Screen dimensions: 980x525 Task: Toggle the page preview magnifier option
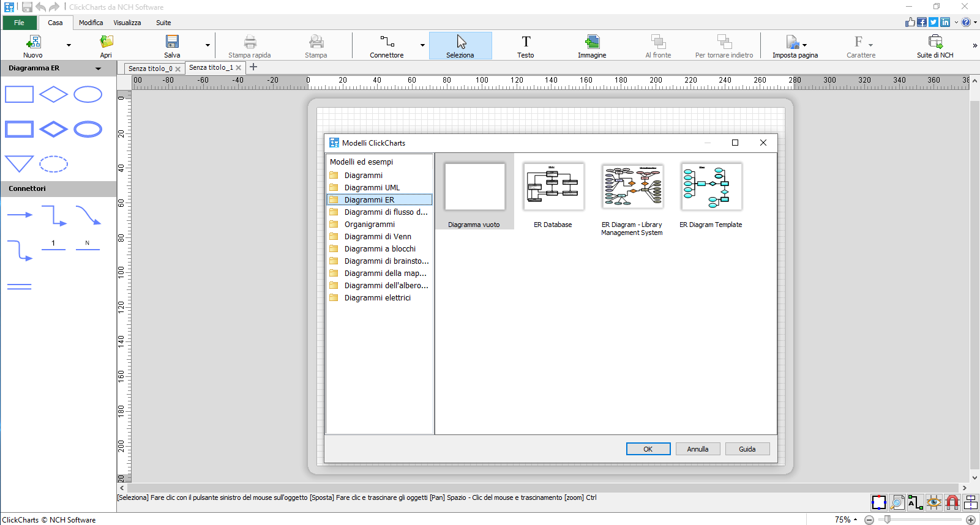point(897,502)
